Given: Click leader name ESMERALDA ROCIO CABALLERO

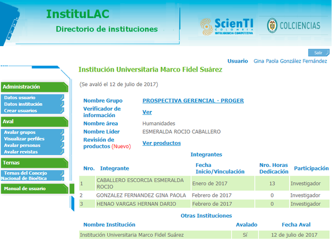Looking at the screenshot, I should coord(182,132).
